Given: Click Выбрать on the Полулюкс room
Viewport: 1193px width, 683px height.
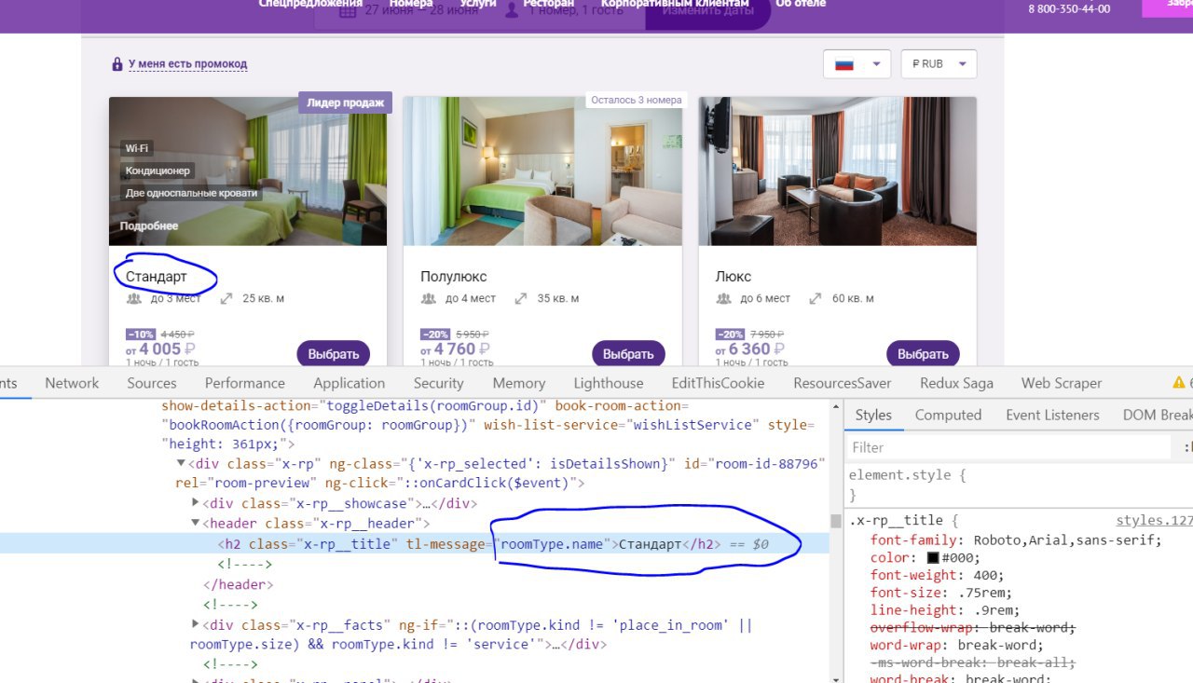Looking at the screenshot, I should pyautogui.click(x=628, y=354).
